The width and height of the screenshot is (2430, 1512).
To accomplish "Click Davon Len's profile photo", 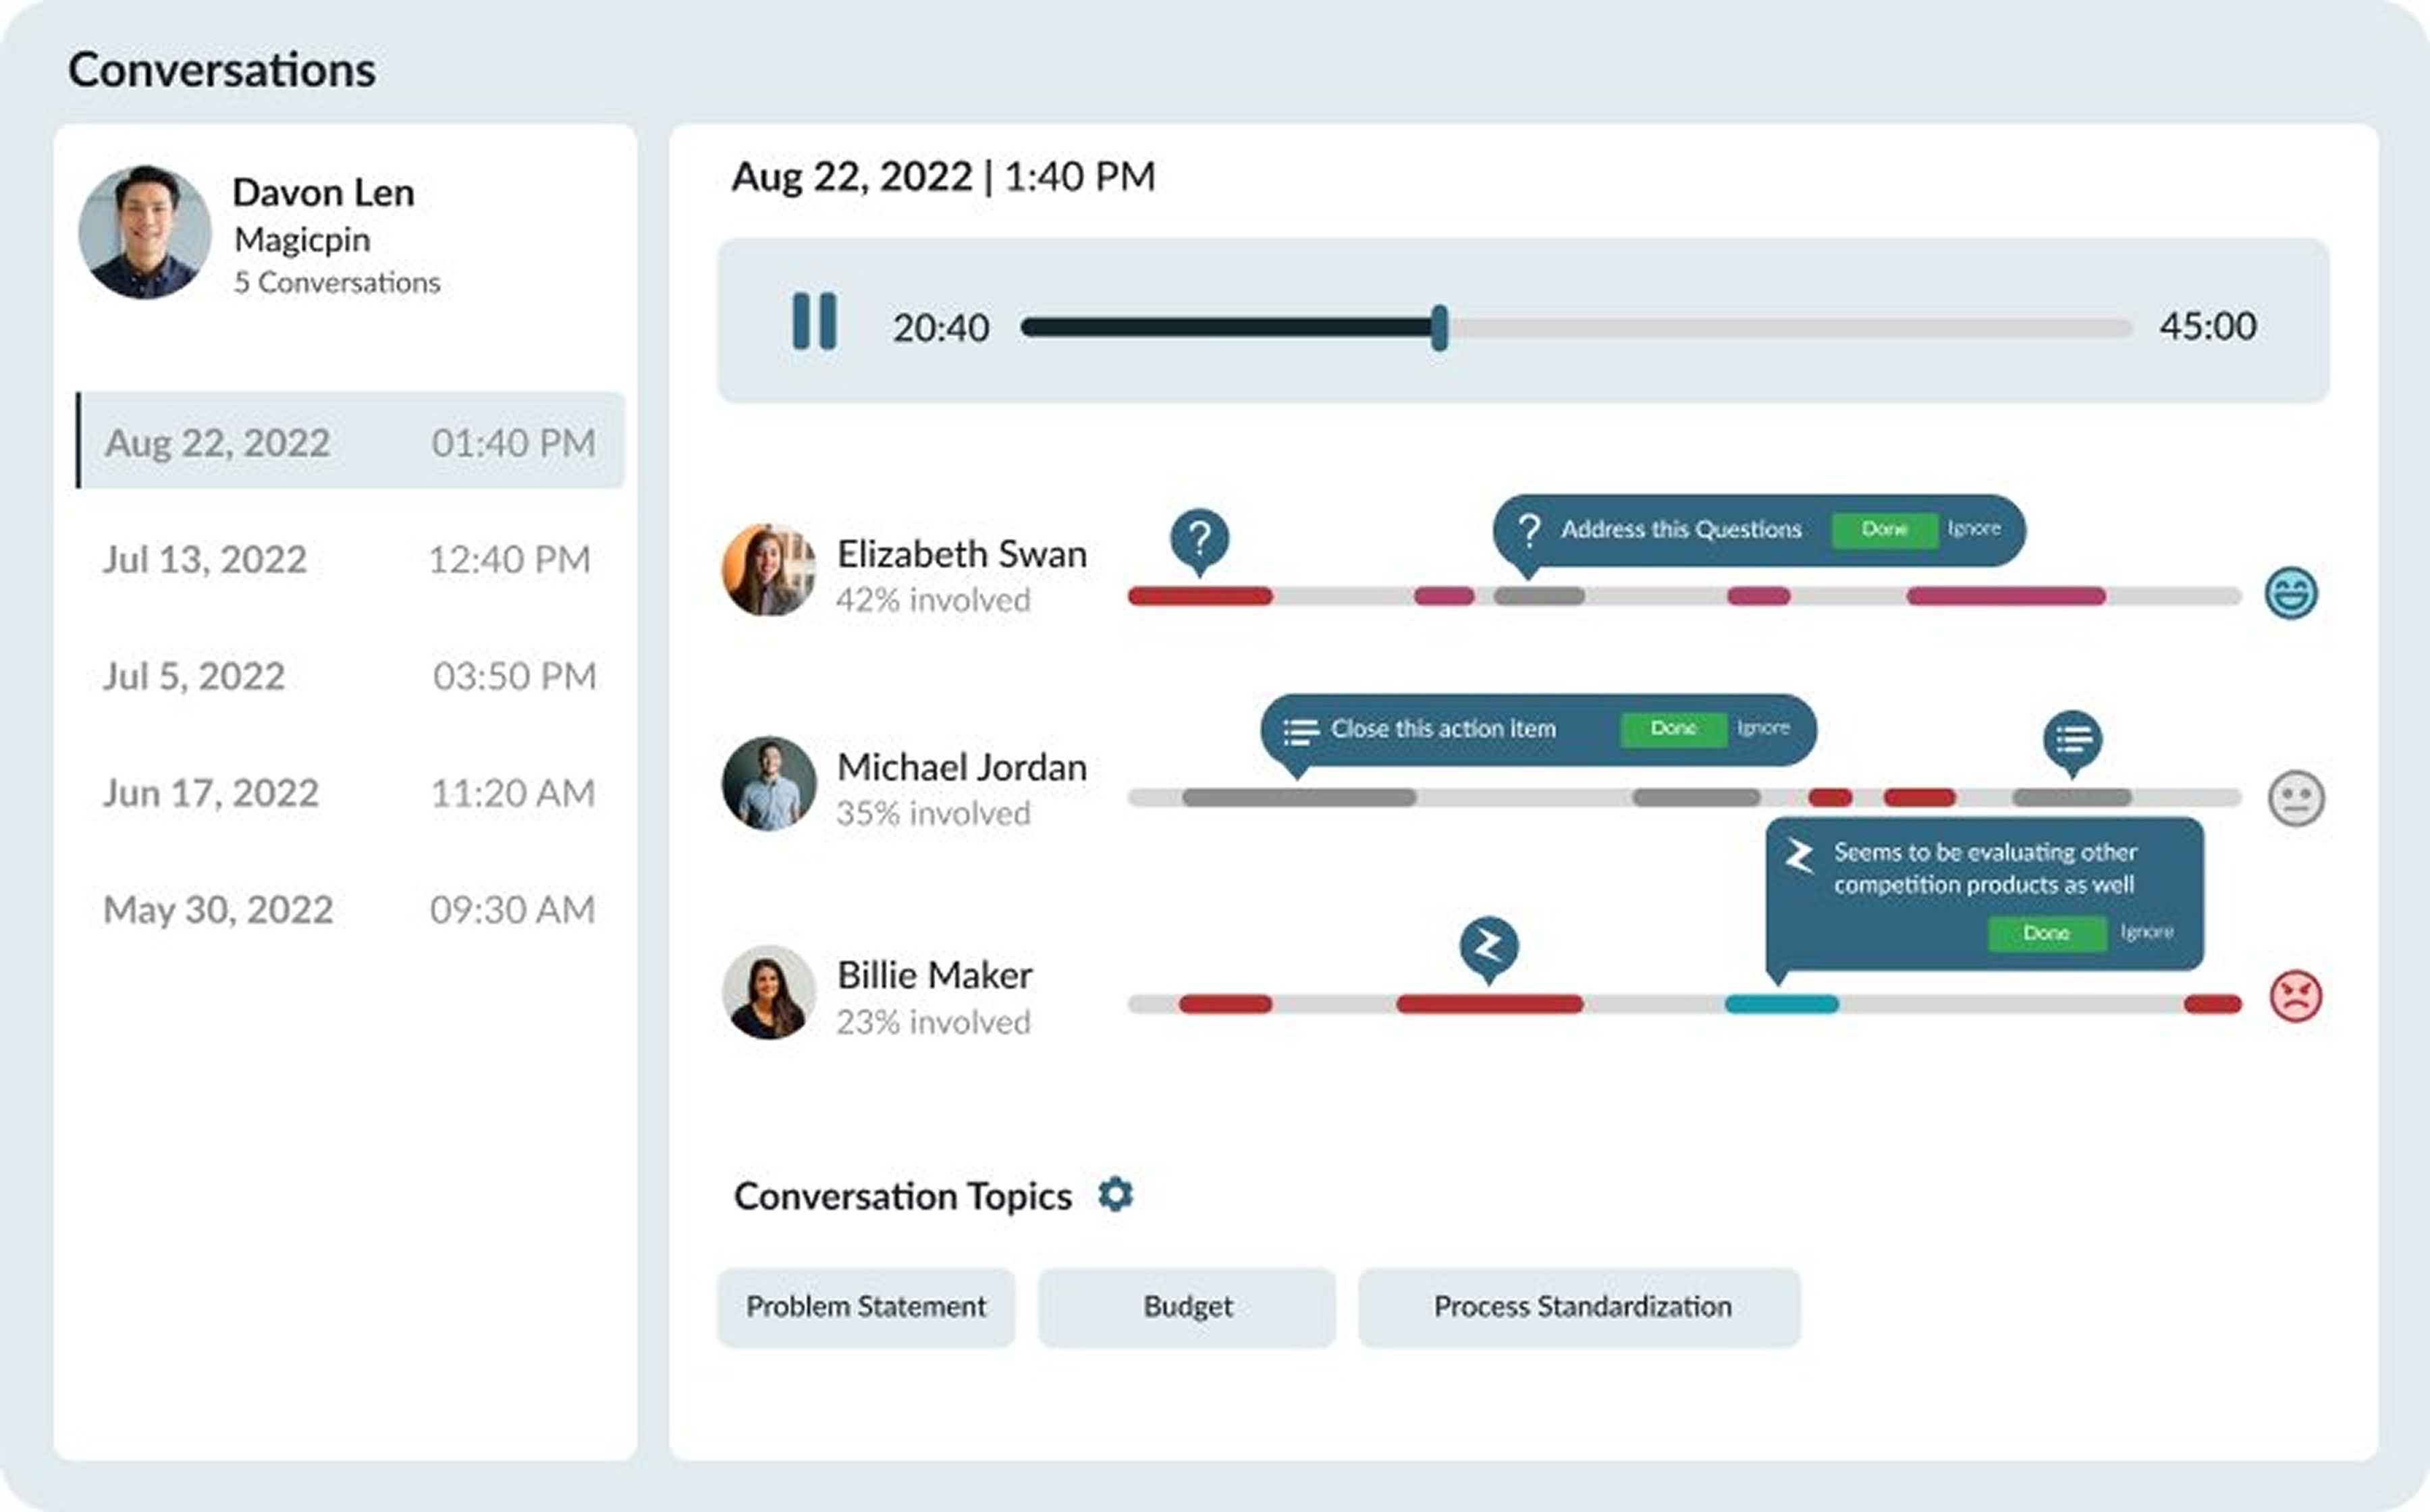I will 145,232.
